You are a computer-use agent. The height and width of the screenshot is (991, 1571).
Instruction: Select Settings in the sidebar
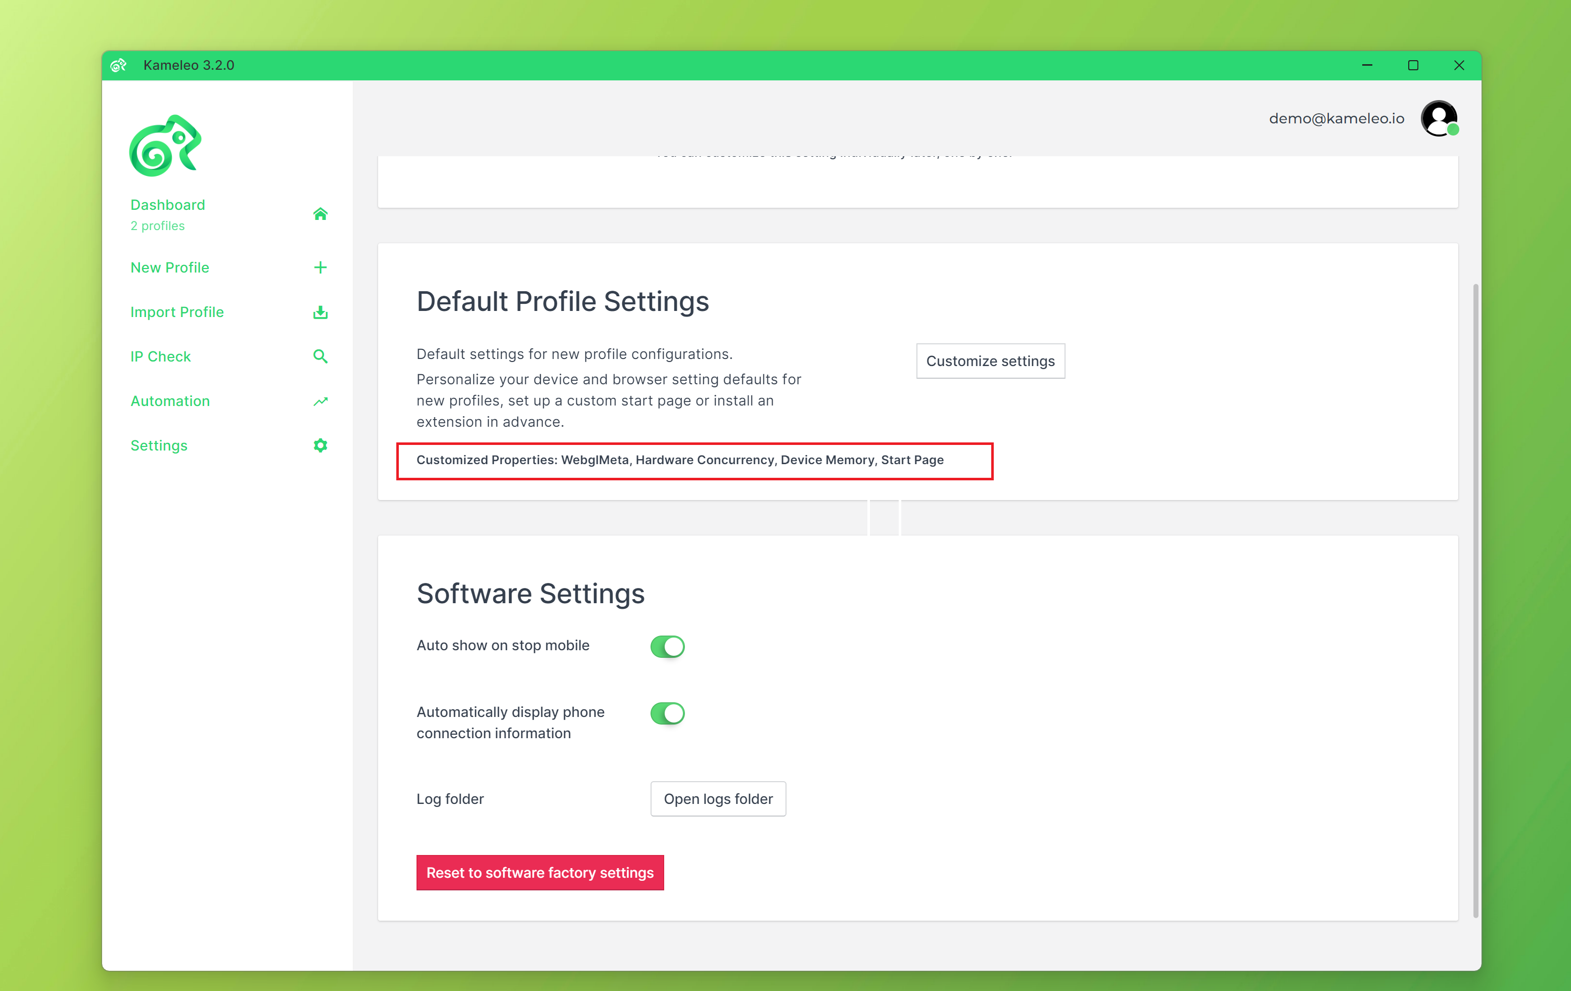tap(159, 445)
